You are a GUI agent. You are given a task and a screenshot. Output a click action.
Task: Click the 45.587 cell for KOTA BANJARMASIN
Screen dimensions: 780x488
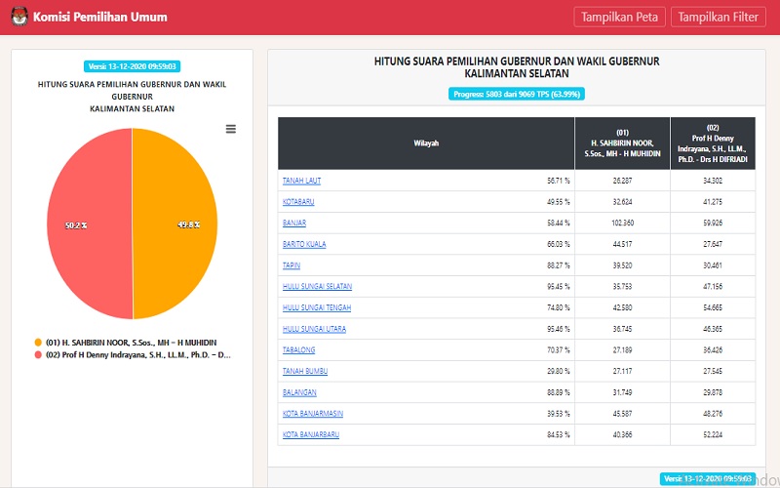tap(622, 413)
